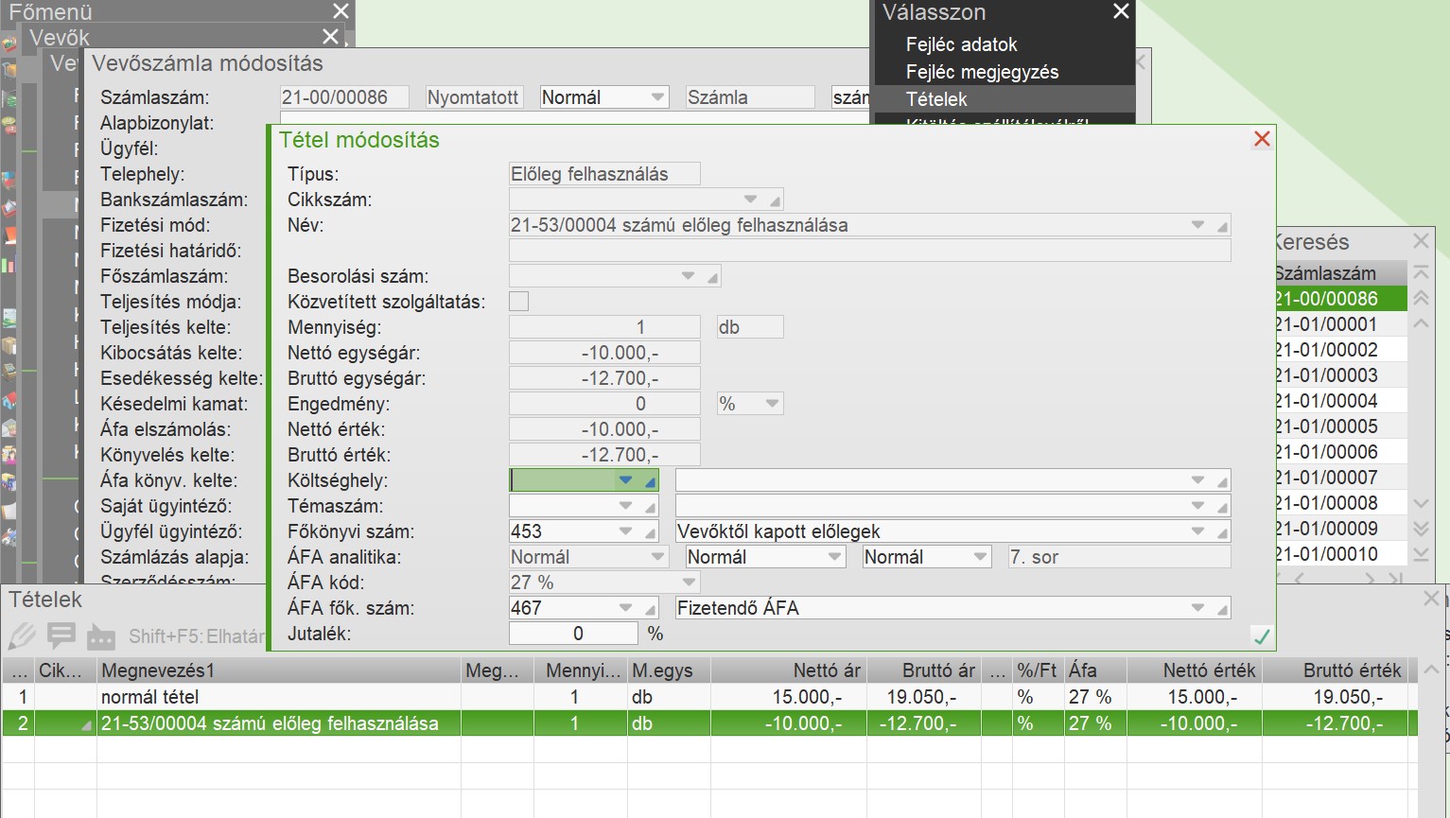1450x818 pixels.
Task: Open the ÁFA kód 27 % dropdown
Action: point(689,583)
